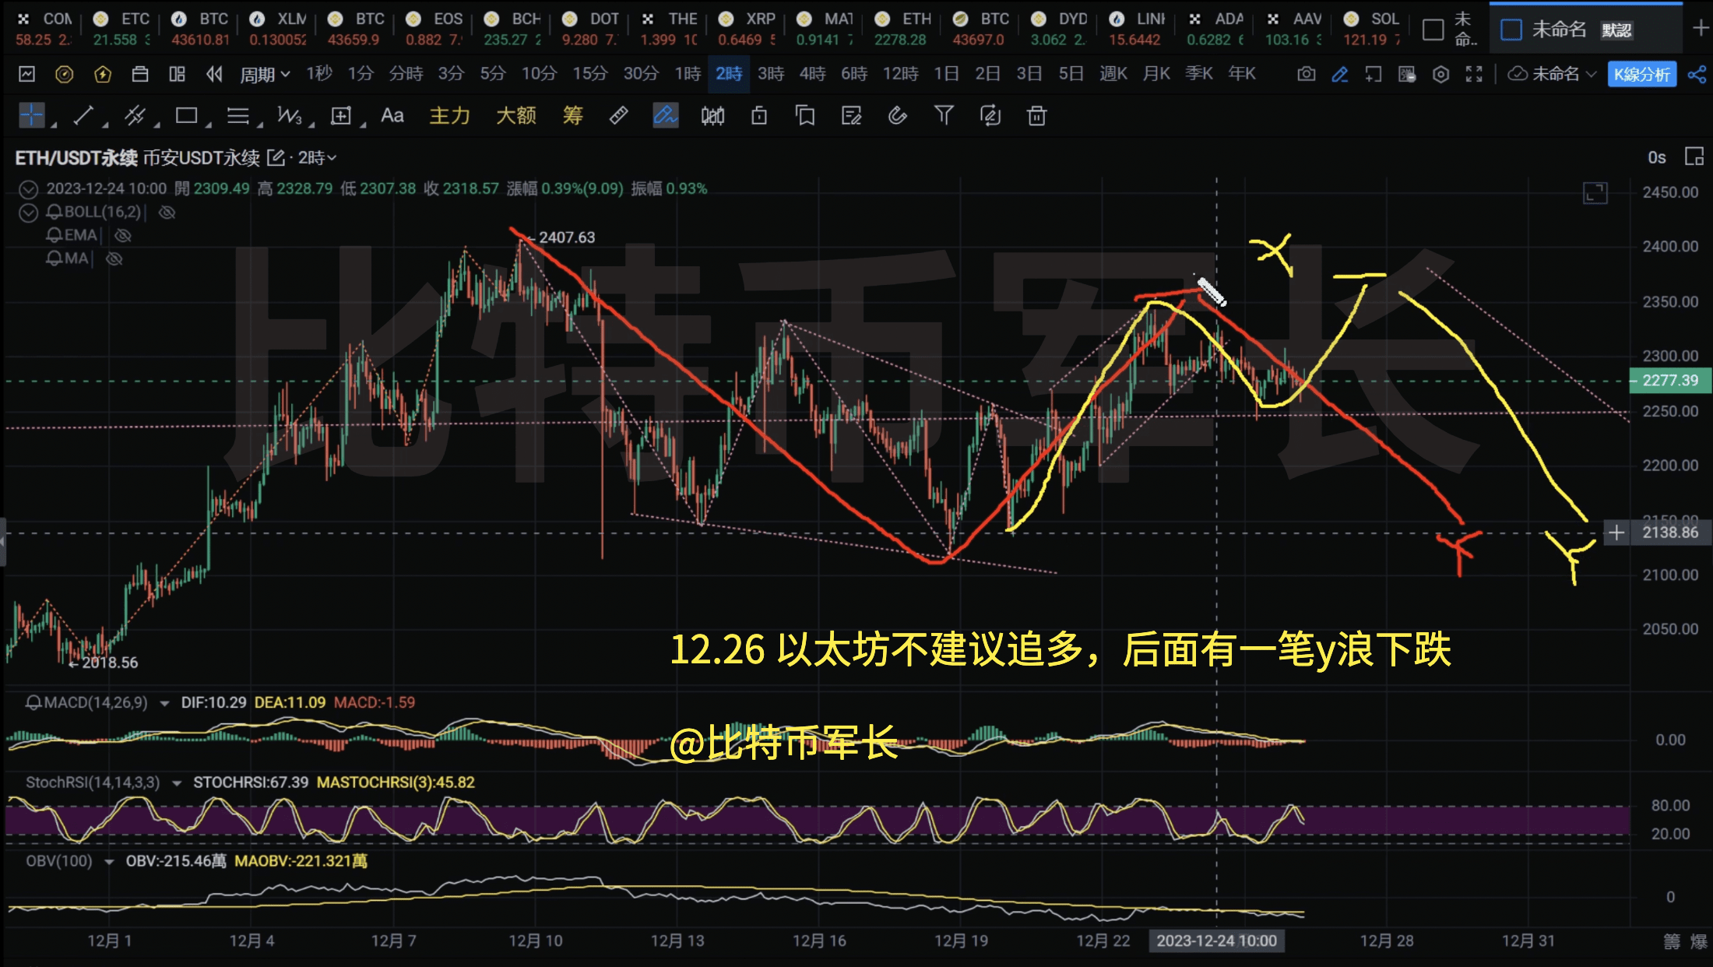This screenshot has height=967, width=1713.
Task: Open the trend line drawing tool
Action: (x=83, y=114)
